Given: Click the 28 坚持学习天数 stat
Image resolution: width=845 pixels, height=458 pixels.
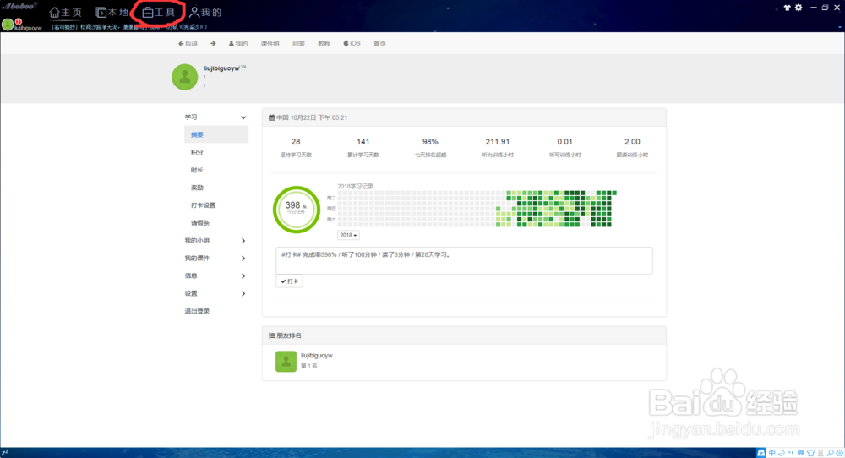Looking at the screenshot, I should click(296, 148).
